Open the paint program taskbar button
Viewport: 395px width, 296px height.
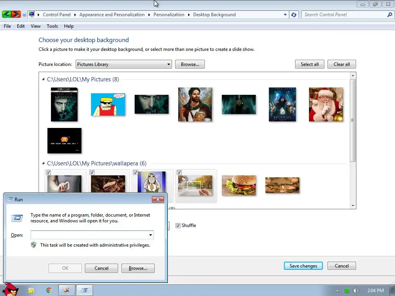[66, 291]
